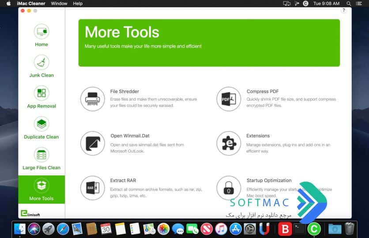Screen dimensions: 369x238
Task: Open Calendar in the dock
Action: pos(106,229)
